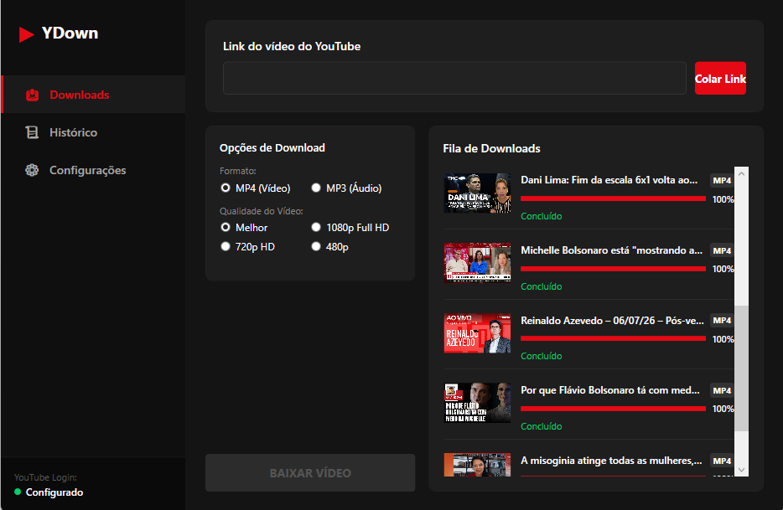Click MP4 badge on Dani Lima download

(722, 181)
